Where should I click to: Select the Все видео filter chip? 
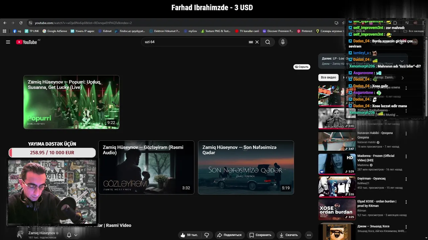coord(328,77)
